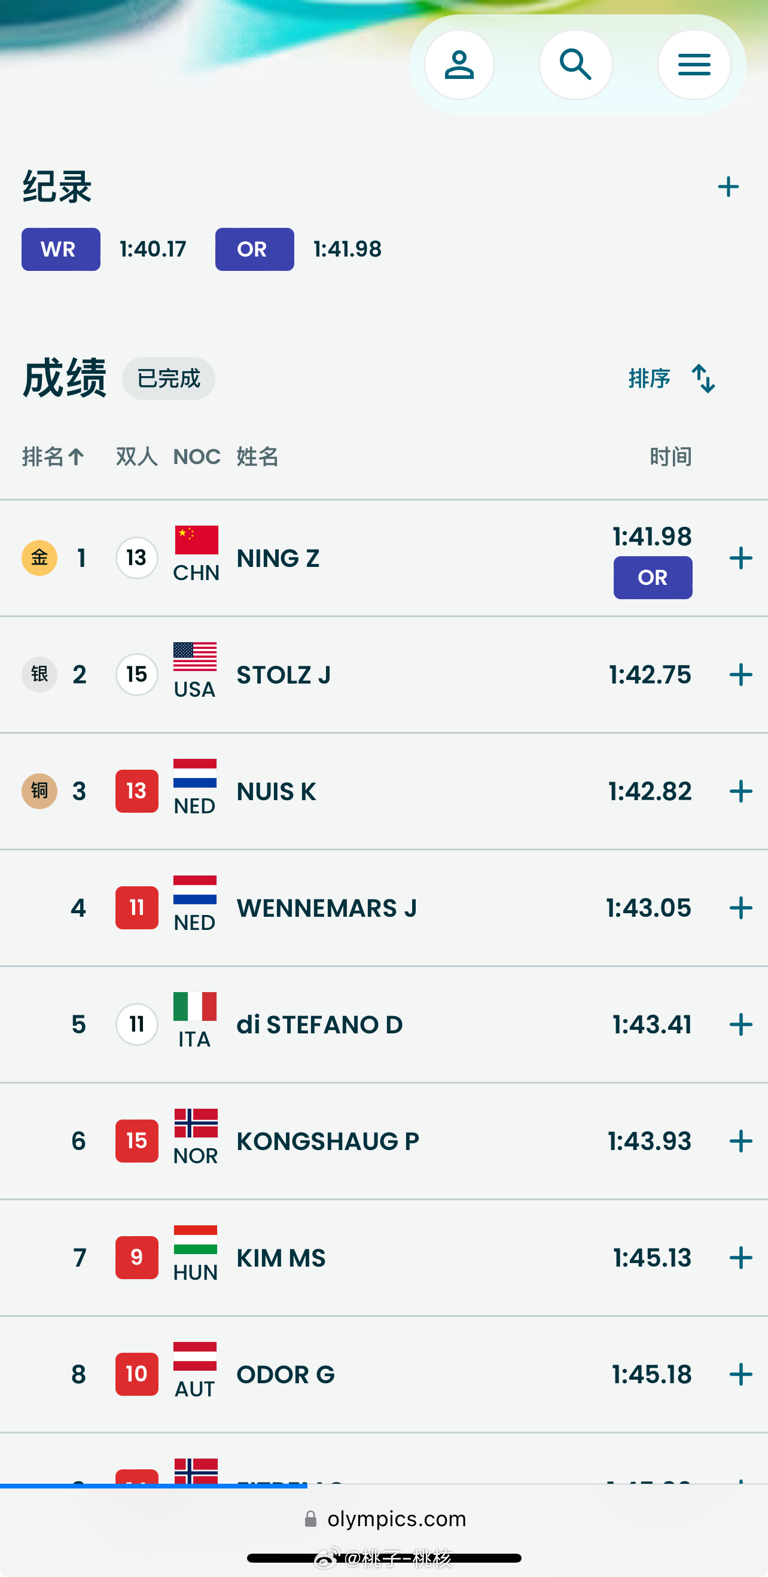Screen dimensions: 768x1577
Task: Click the time column header
Action: [671, 457]
